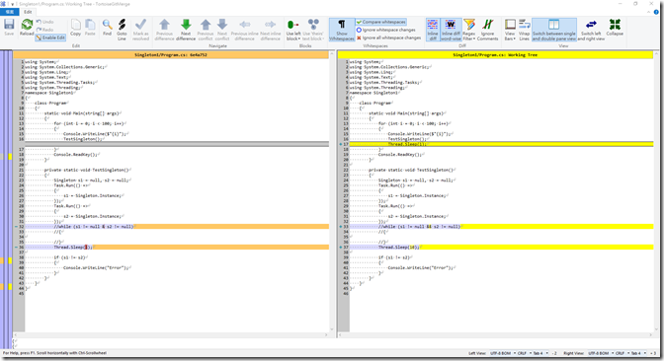664x361 pixels.
Task: Open the Goto Line tool
Action: click(x=122, y=30)
